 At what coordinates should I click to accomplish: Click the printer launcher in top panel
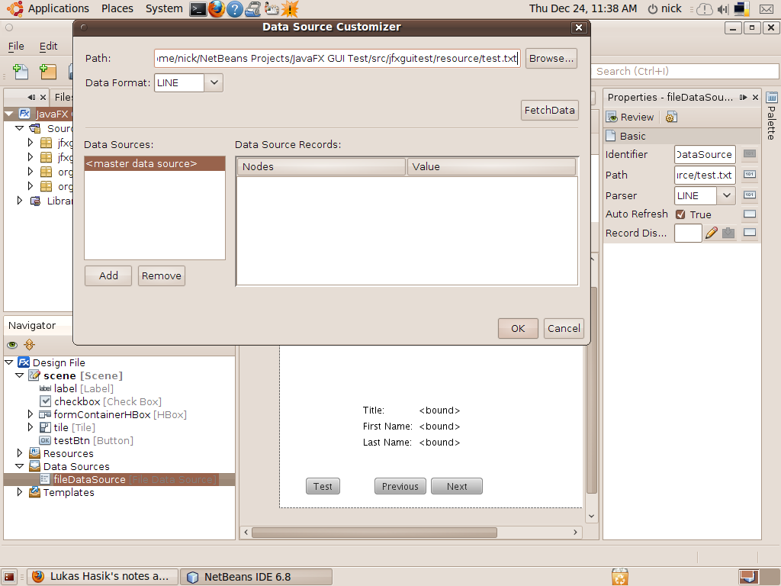253,9
